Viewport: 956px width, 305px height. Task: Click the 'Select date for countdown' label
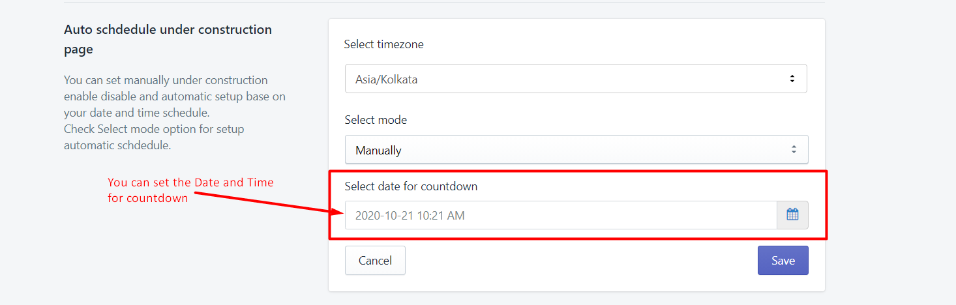point(411,186)
